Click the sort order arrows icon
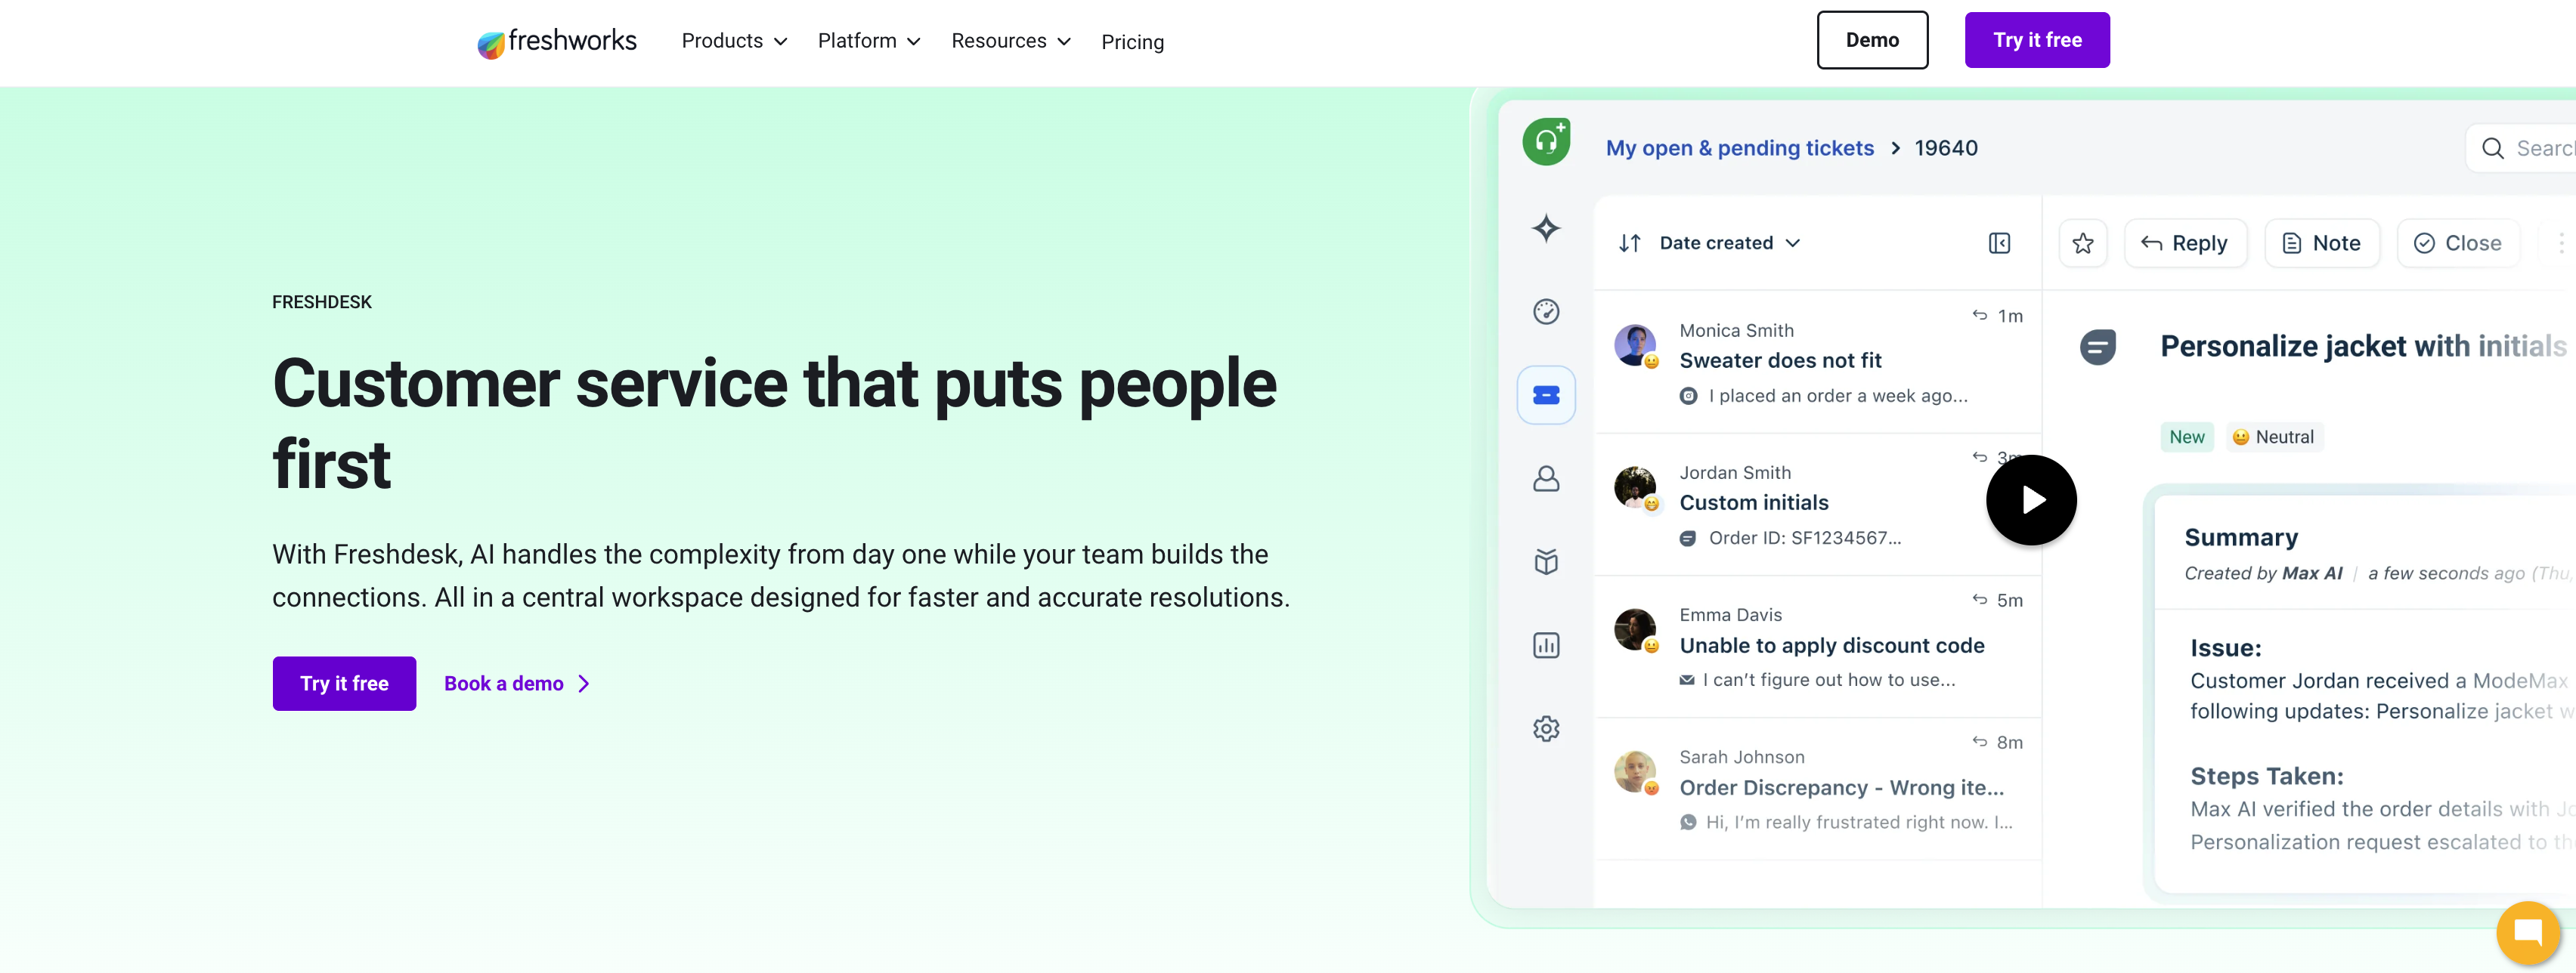Screen dimensions: 2576x973 tap(1629, 242)
